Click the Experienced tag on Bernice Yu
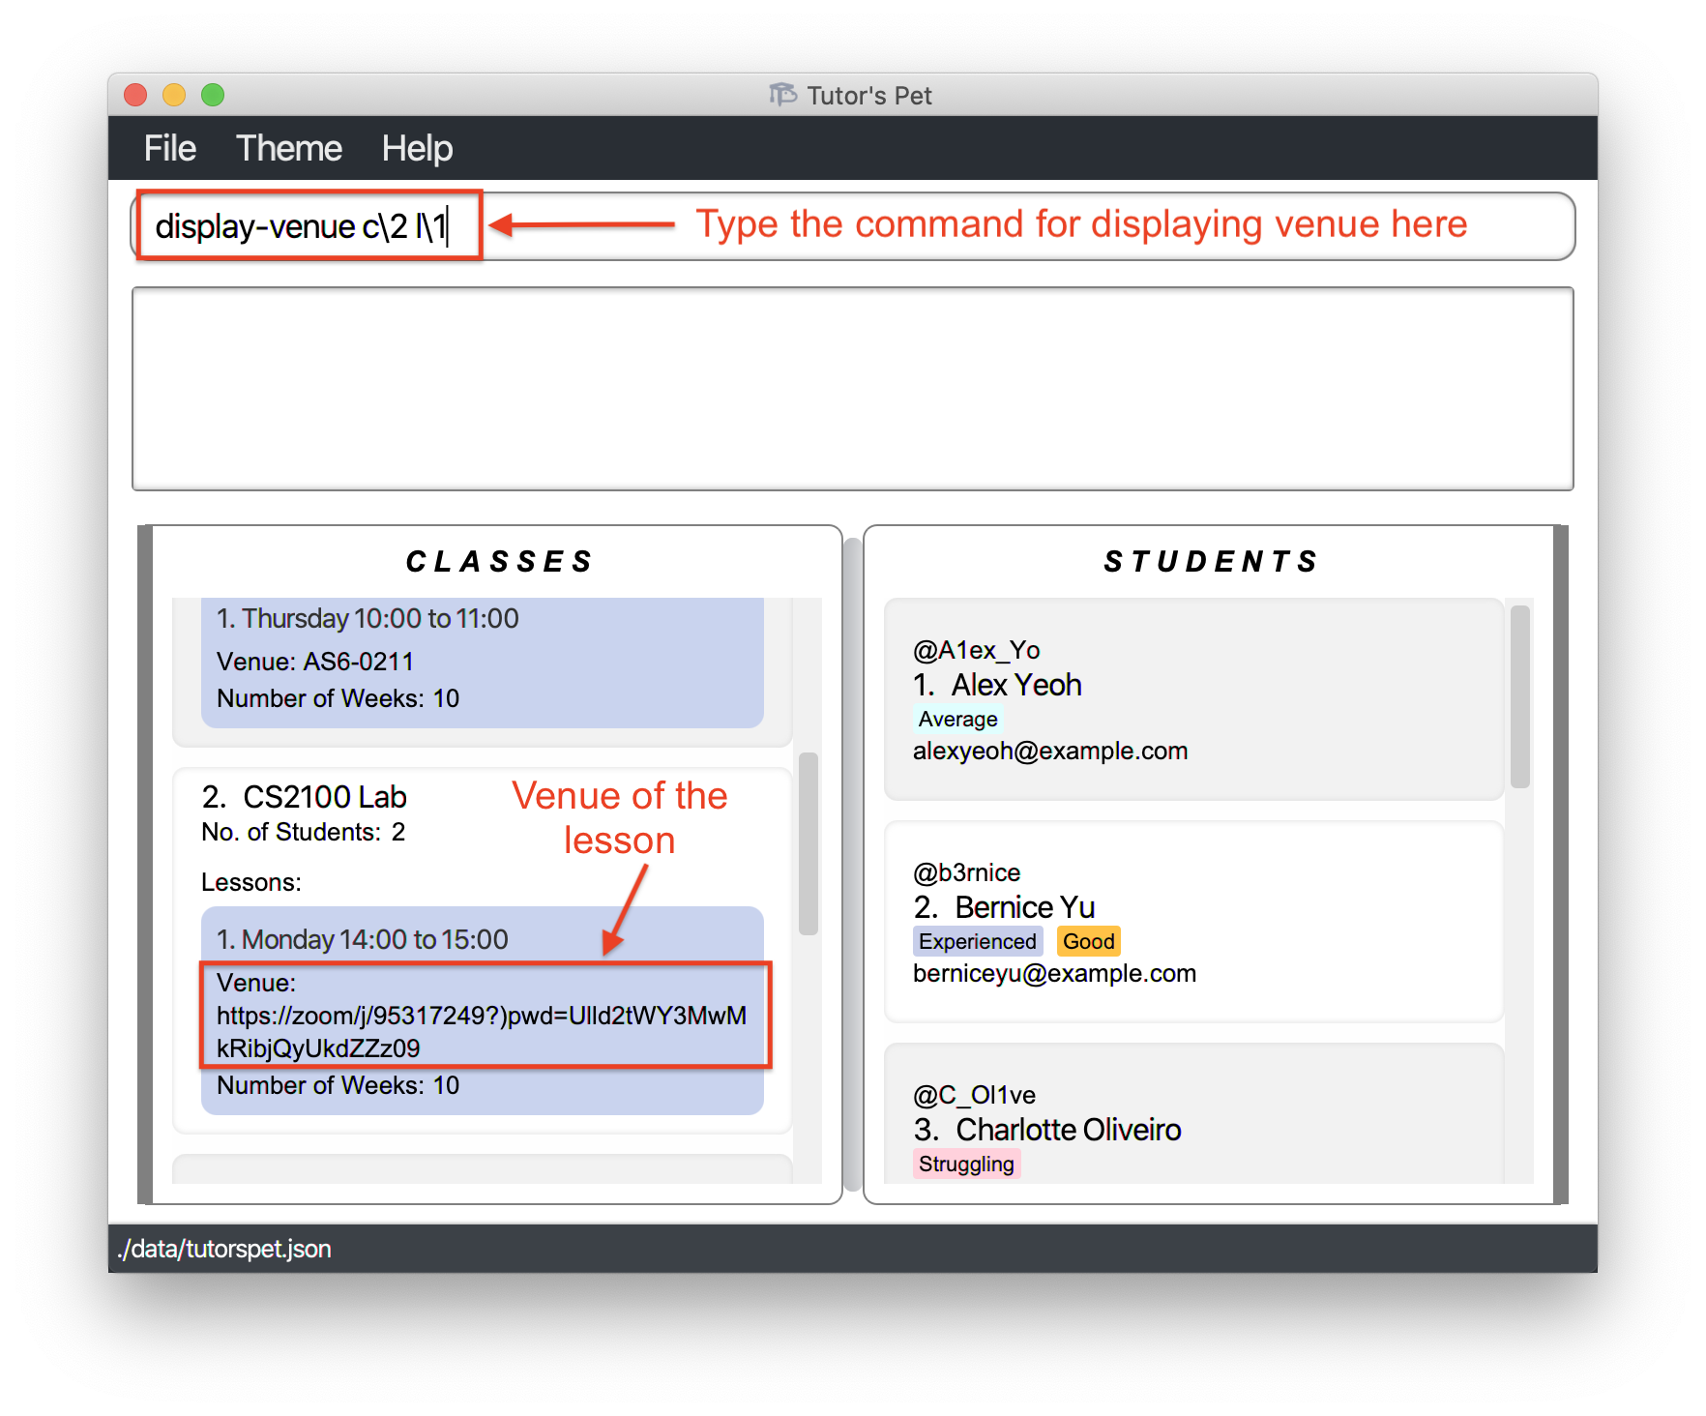Viewport: 1706px width, 1416px height. pyautogui.click(x=977, y=941)
